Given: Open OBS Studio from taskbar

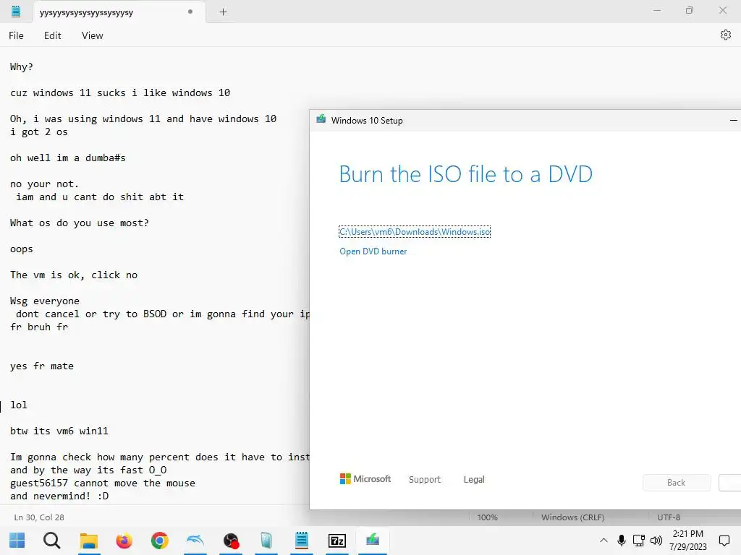Looking at the screenshot, I should coord(231,541).
